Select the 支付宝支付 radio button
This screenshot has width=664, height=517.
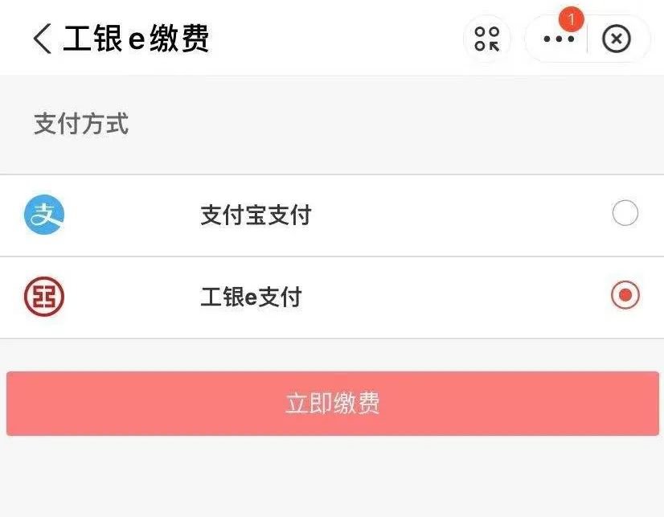click(x=625, y=214)
